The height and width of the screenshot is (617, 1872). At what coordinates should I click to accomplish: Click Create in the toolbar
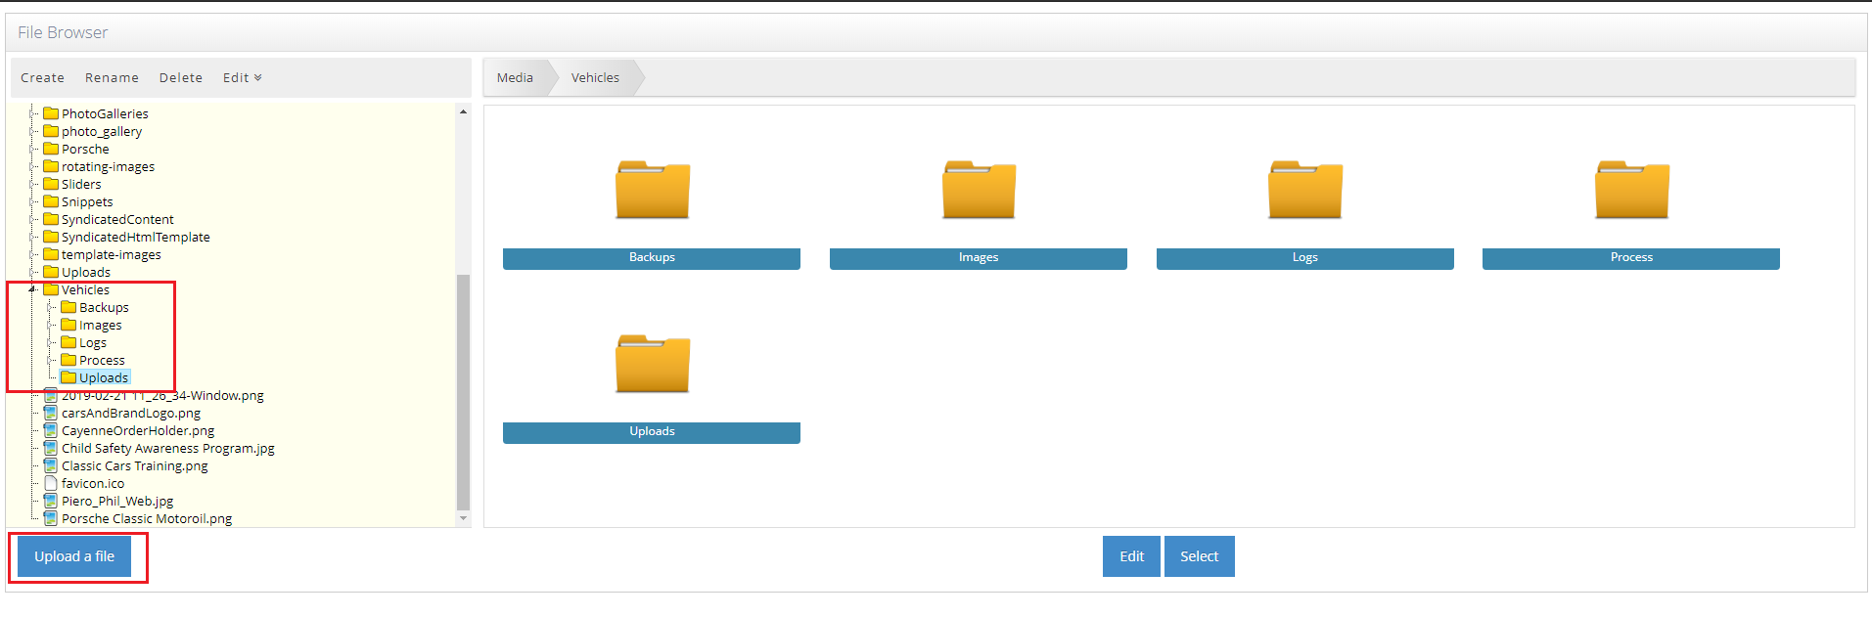[42, 78]
